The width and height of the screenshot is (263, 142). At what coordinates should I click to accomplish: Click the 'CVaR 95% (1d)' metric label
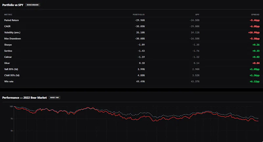tap(12, 75)
